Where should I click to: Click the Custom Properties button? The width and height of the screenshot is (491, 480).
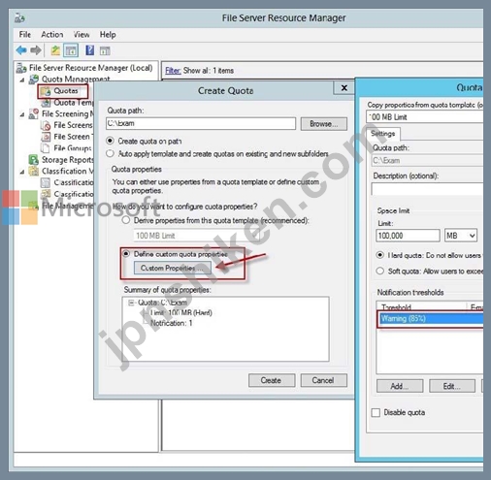(173, 268)
